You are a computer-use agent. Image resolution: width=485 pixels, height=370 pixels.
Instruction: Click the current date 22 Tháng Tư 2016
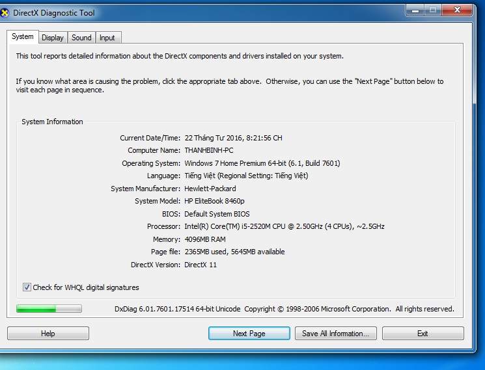pyautogui.click(x=233, y=138)
